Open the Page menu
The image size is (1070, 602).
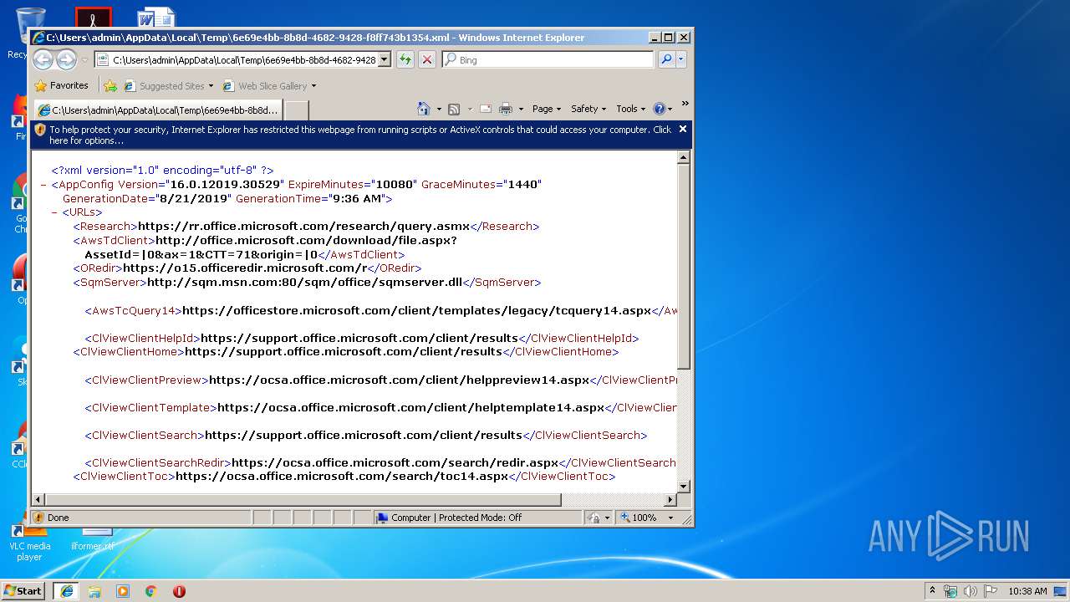coord(547,109)
